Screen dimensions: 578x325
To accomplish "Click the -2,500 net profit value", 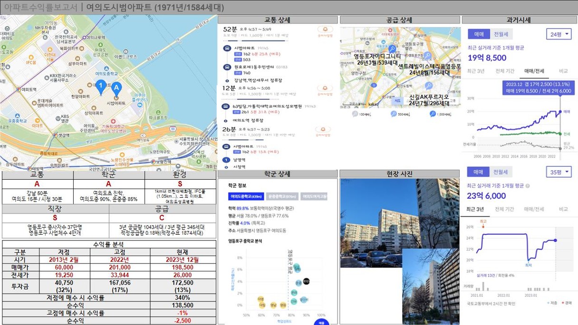I will 183,321.
